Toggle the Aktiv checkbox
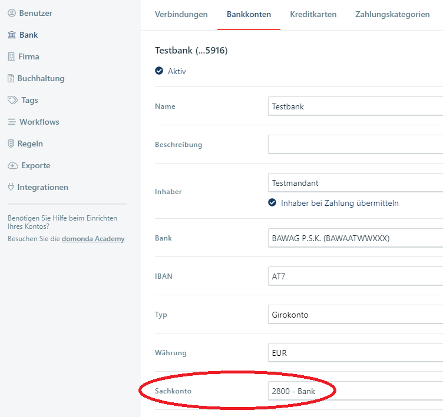This screenshot has height=417, width=443. tap(159, 71)
